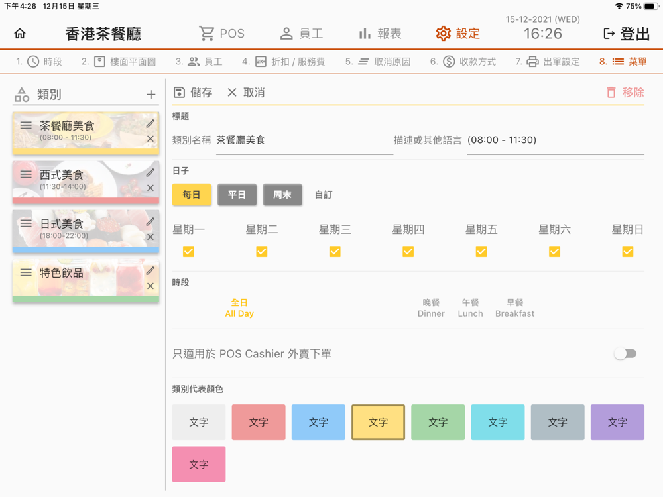Open step 4 折扣 / 服務費 tab
The width and height of the screenshot is (663, 497).
click(x=283, y=62)
